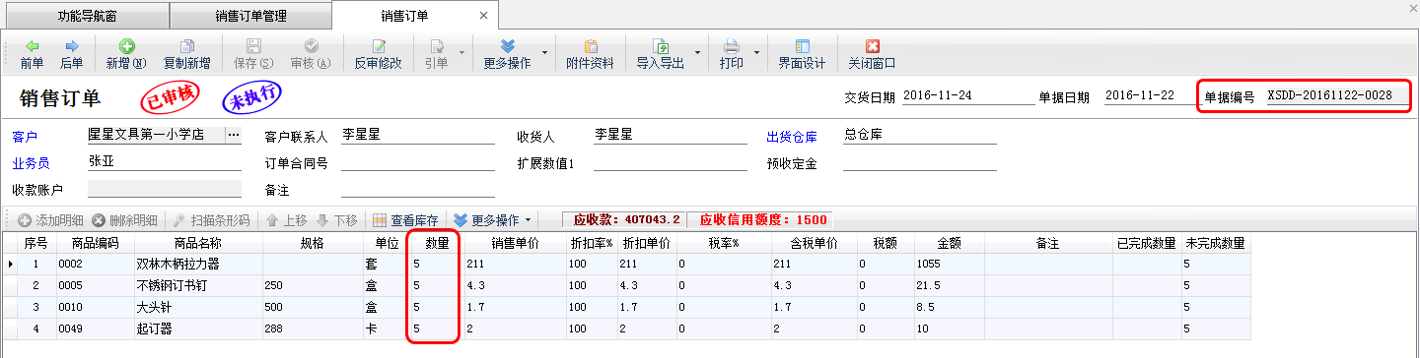This screenshot has height=358, width=1420.
Task: Expand the 导入导出 dropdown arrow
Action: 698,53
